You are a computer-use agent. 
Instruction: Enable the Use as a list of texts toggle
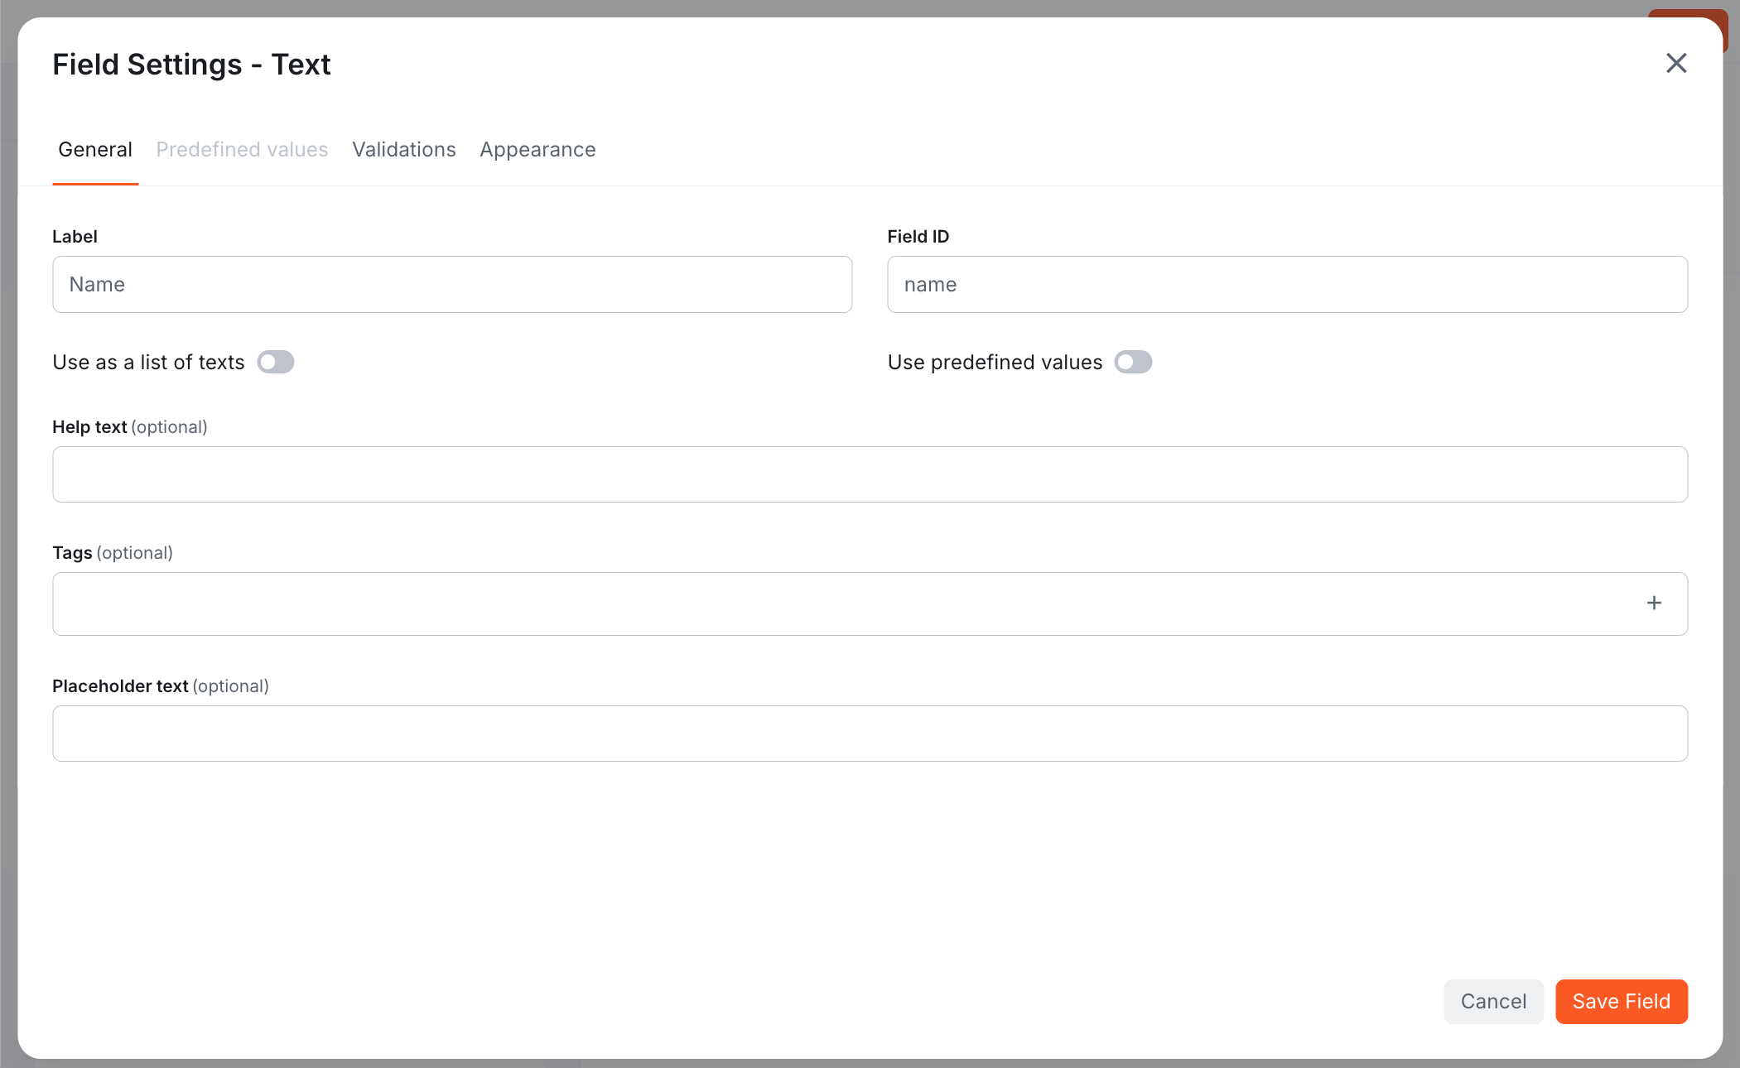275,362
